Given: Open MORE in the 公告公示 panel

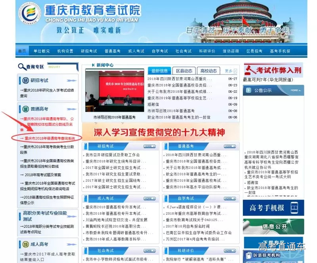Looking at the screenshot, I should tap(295, 90).
